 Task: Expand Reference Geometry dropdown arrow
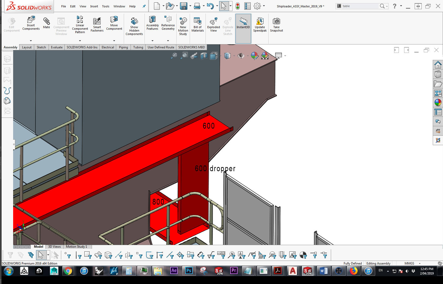168,41
